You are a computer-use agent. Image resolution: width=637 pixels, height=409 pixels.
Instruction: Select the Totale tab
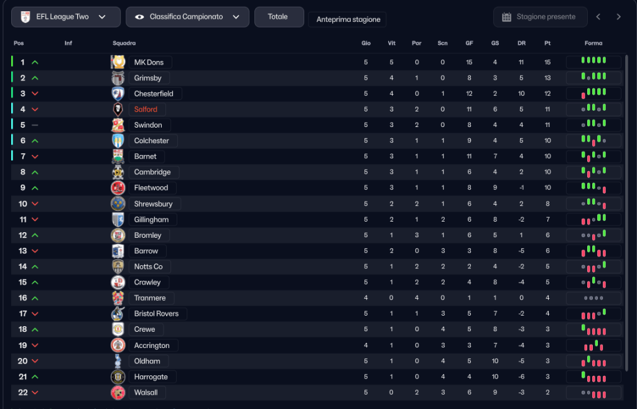(278, 17)
